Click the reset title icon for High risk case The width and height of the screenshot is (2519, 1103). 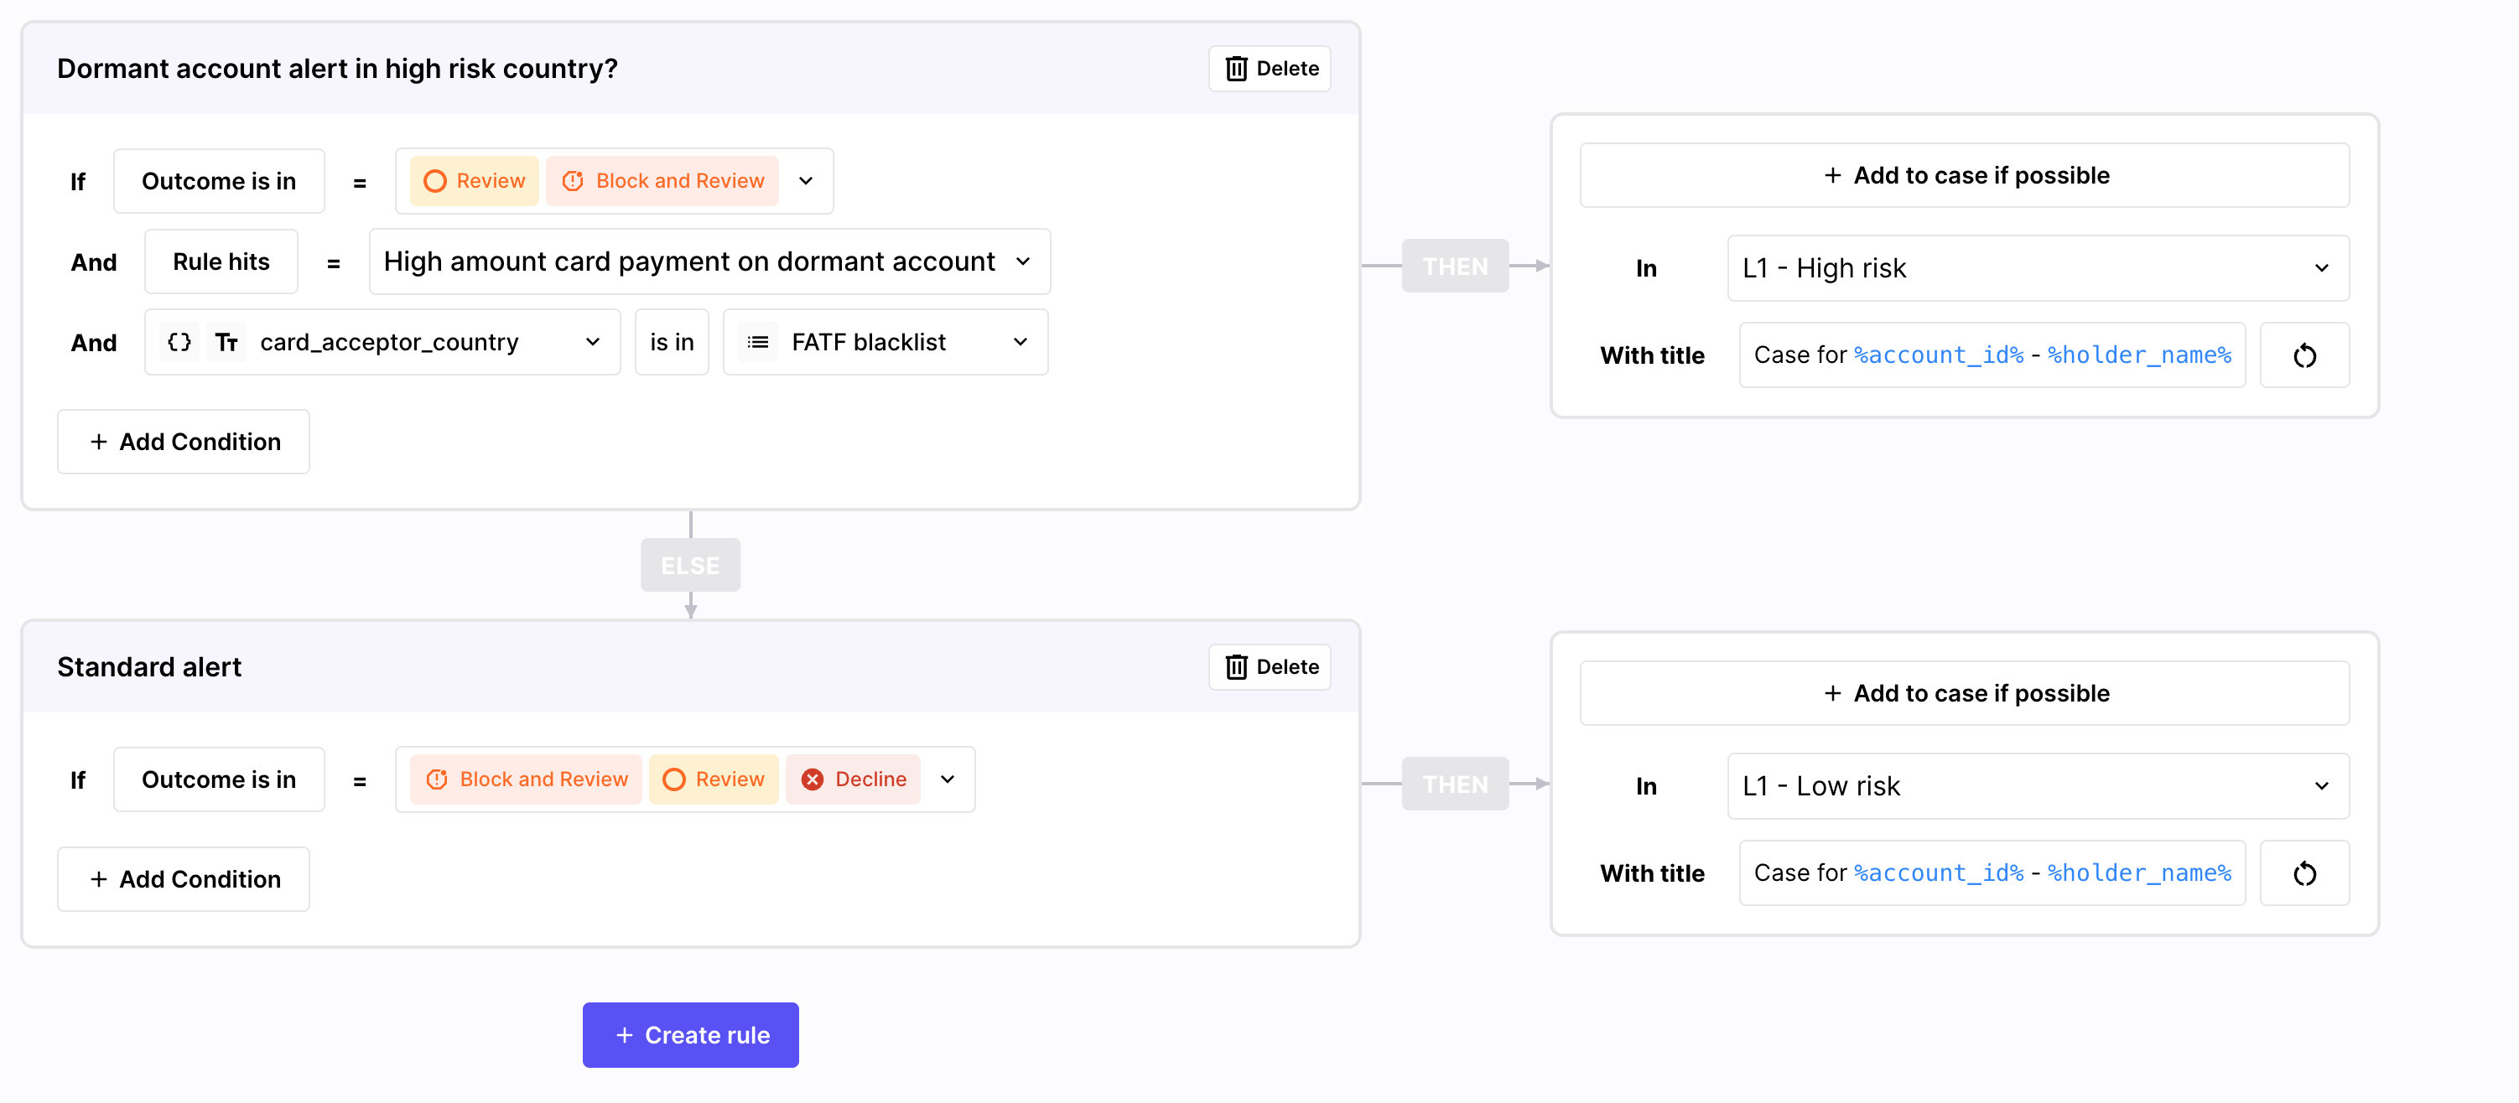[x=2303, y=355]
